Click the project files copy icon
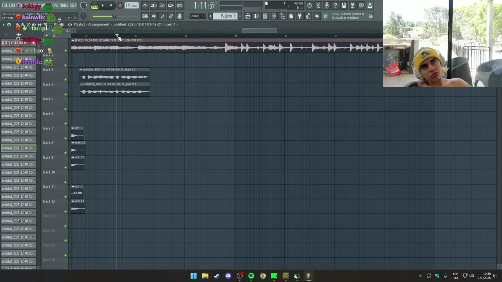502x282 pixels. 291,16
